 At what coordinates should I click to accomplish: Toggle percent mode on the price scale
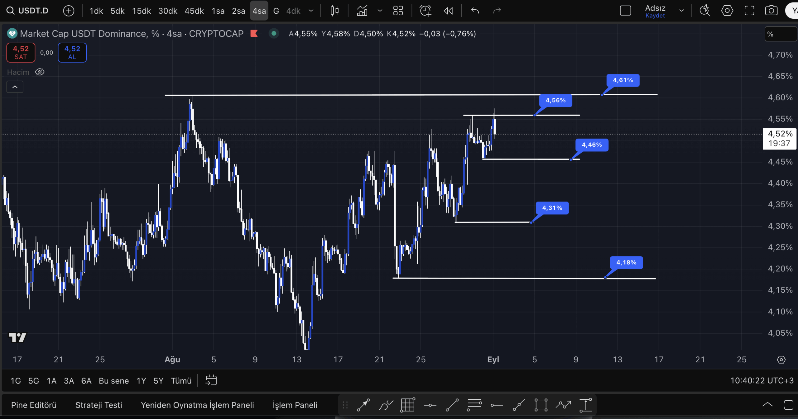pos(781,34)
